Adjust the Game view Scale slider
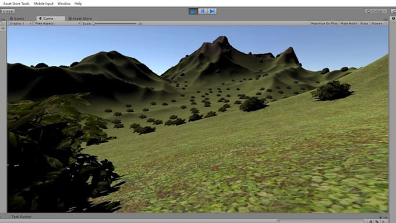 click(115, 24)
